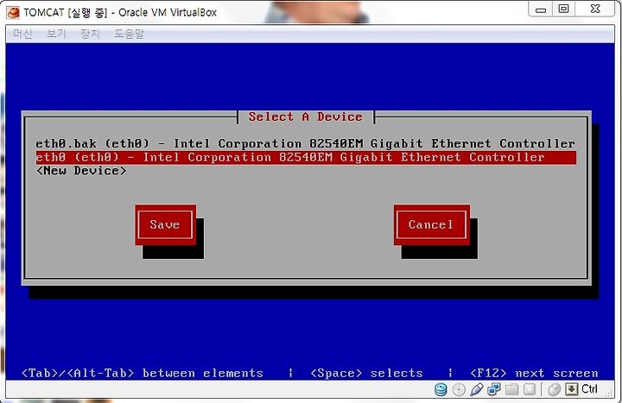Select the <New Device> entry
The height and width of the screenshot is (403, 622).
pos(81,171)
